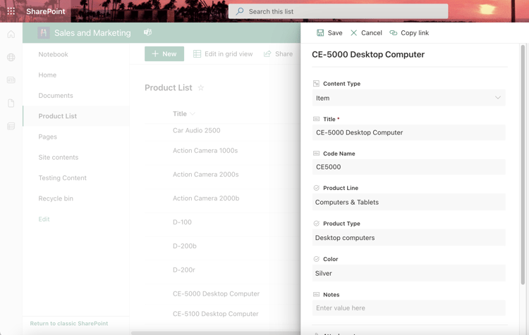Viewport: 529px width, 335px height.
Task: Click the SharePoint brand link
Action: tap(46, 11)
